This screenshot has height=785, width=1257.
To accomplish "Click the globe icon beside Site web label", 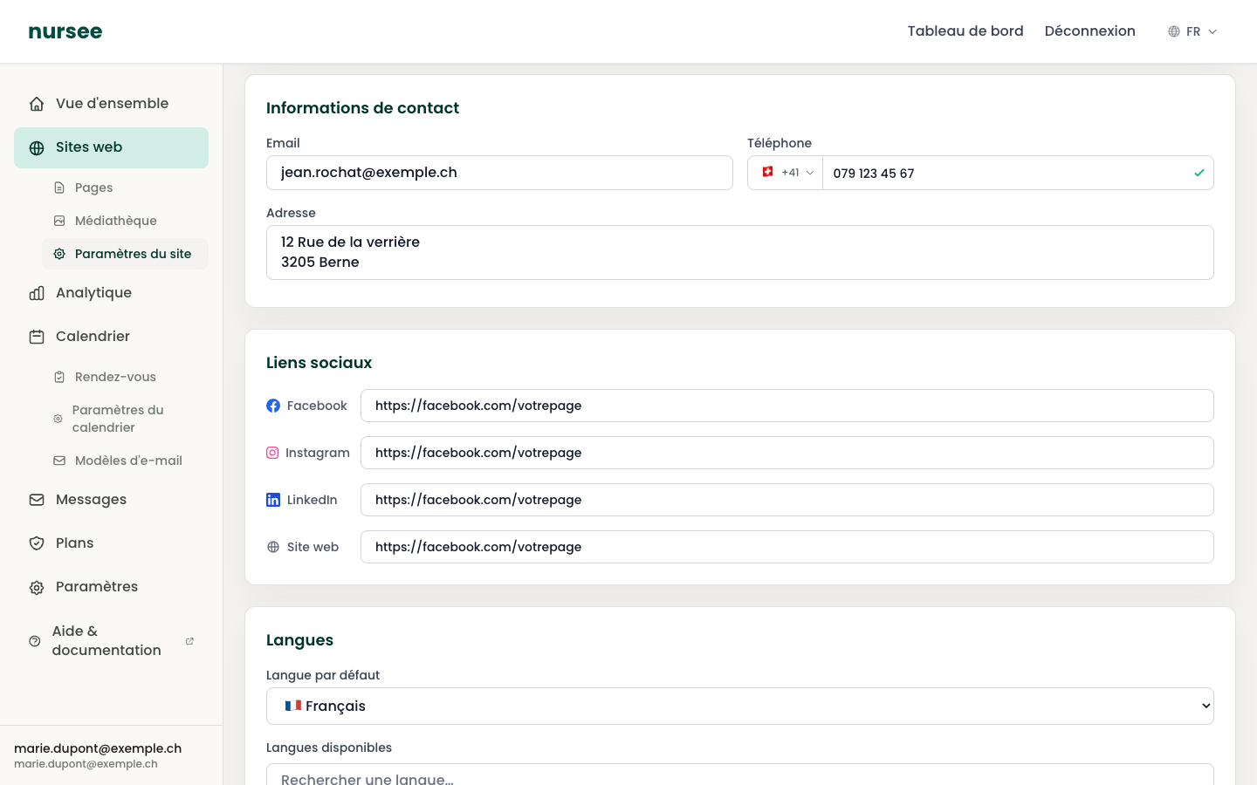I will pos(273,547).
